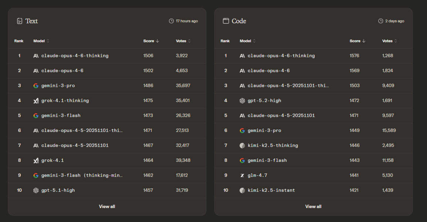427x222 pixels.
Task: Select gemini-3-pro name in Text table
Action: (58, 86)
